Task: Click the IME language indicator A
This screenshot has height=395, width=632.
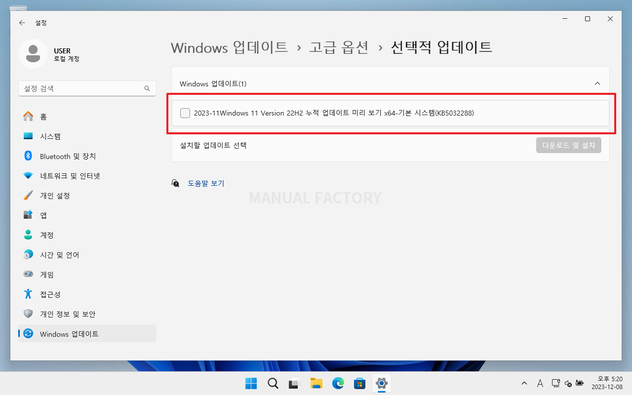Action: [x=540, y=383]
